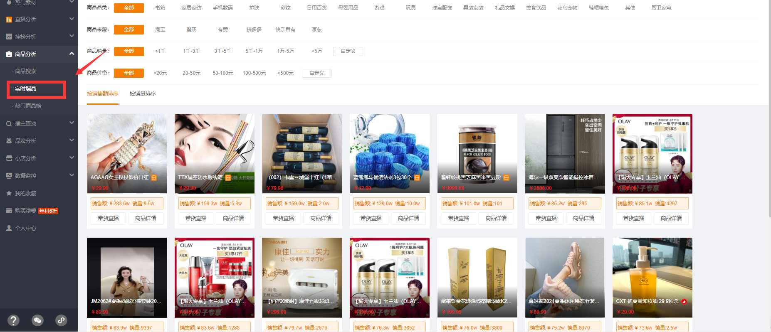Click the 品牌分析 badge icon
This screenshot has height=332, width=771.
[9, 141]
